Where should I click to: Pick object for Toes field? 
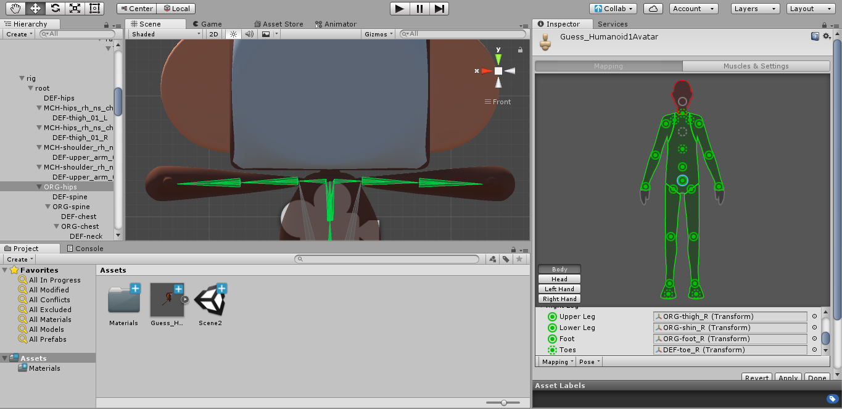click(814, 350)
